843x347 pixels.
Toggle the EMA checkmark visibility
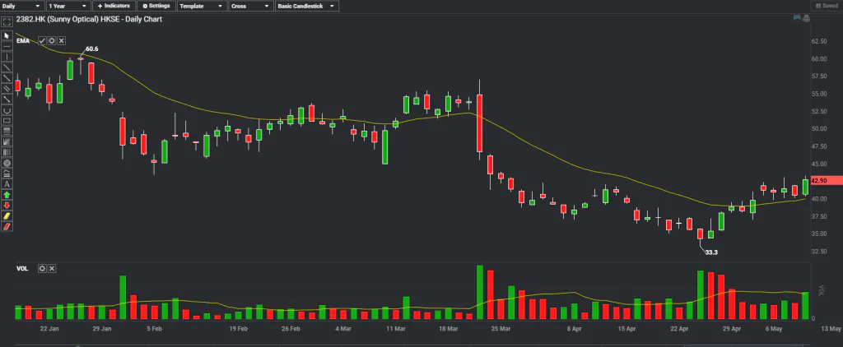point(42,39)
